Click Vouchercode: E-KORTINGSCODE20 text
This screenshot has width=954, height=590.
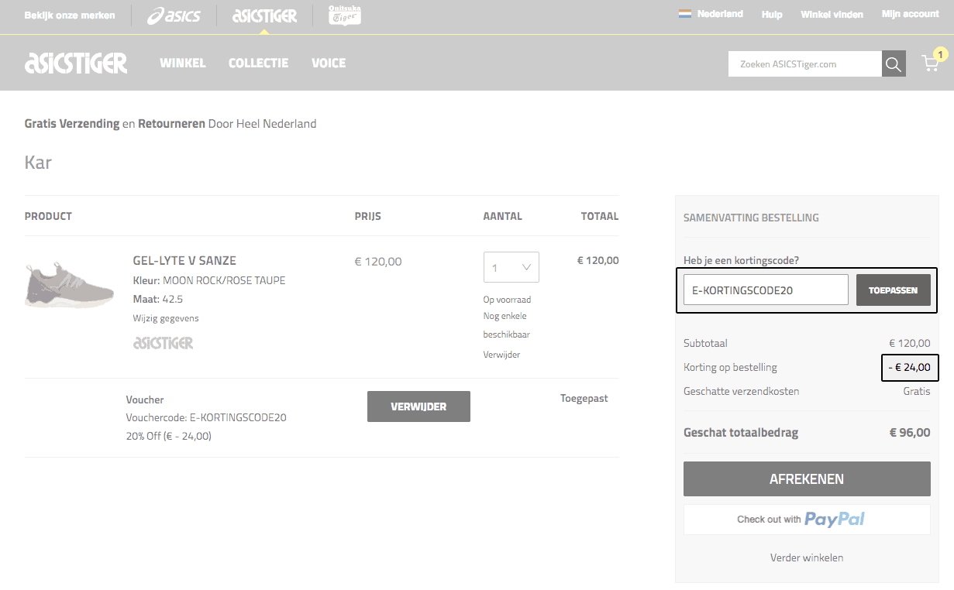click(206, 418)
